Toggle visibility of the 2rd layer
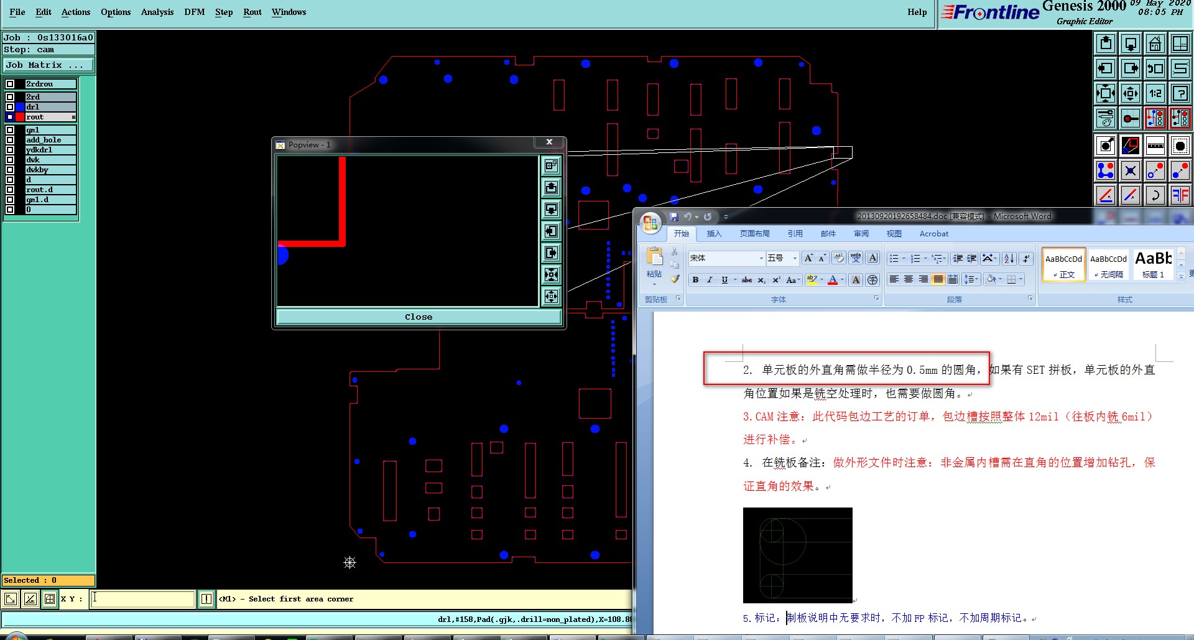This screenshot has width=1194, height=640. coord(10,97)
